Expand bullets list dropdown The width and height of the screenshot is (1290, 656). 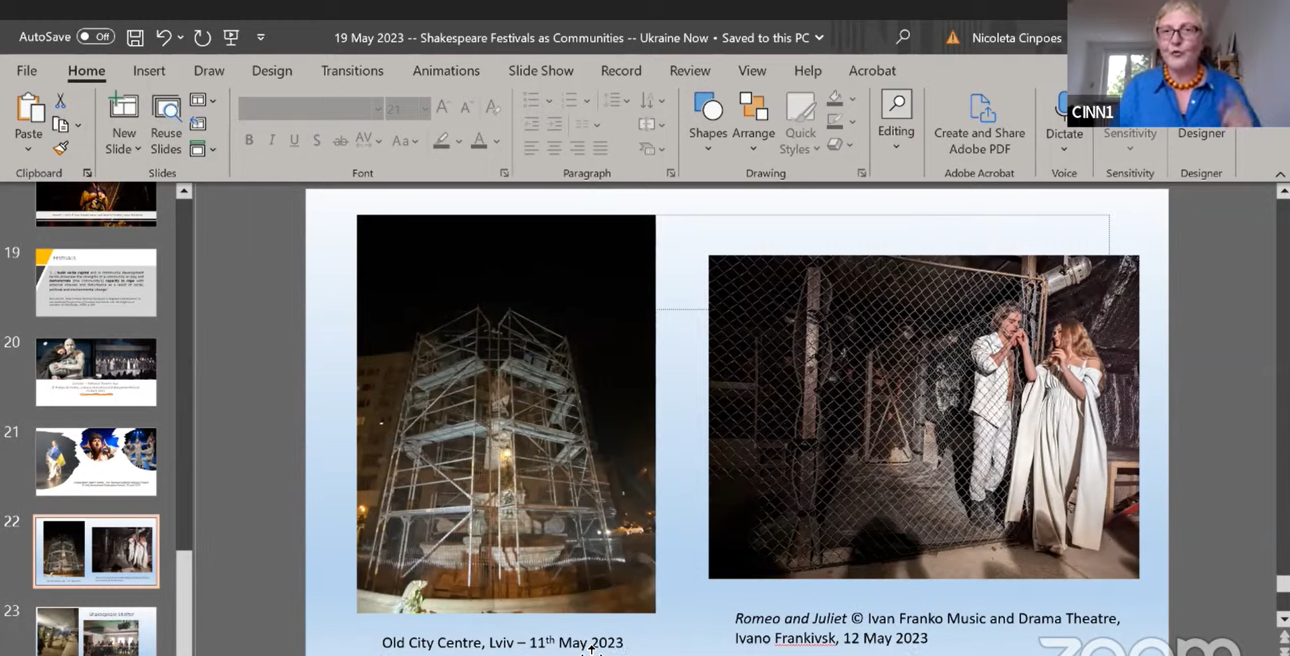(549, 101)
